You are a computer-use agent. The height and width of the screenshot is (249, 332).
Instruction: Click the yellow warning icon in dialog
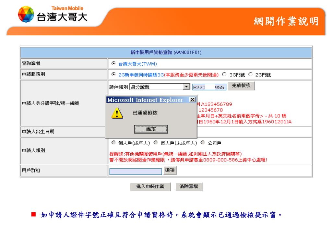click(x=117, y=113)
